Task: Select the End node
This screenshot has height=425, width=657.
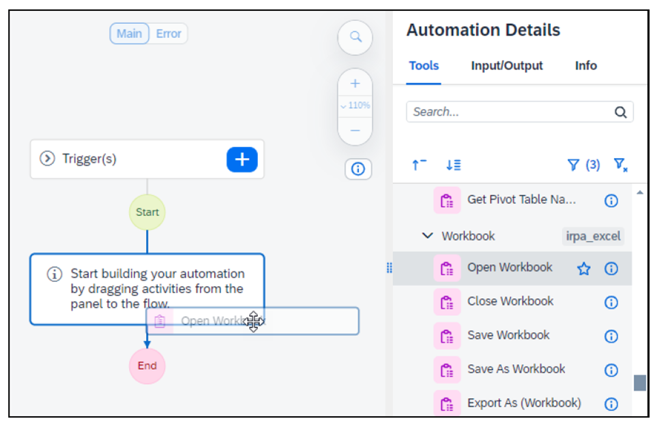Action: (147, 366)
